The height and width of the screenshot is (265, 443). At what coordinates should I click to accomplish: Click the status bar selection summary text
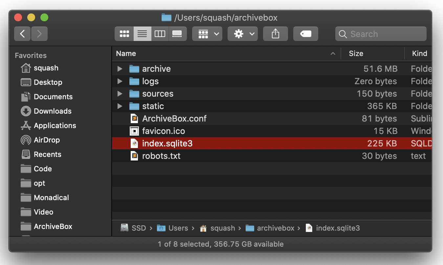click(221, 244)
